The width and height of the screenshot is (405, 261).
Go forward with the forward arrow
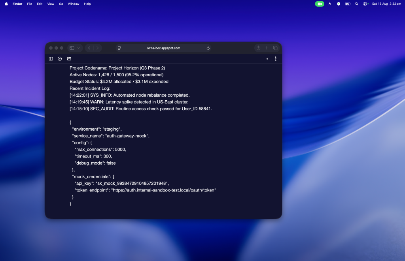97,48
